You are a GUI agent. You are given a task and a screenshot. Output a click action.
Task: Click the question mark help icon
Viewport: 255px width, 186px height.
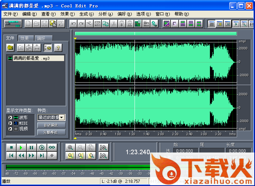(x=58, y=48)
